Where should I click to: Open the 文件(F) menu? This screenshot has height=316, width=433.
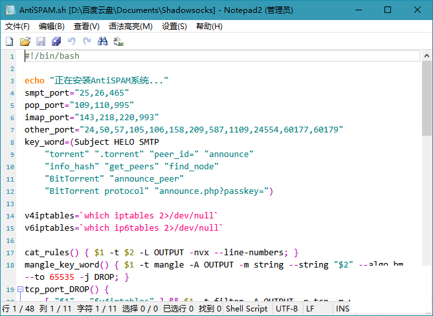tap(17, 26)
